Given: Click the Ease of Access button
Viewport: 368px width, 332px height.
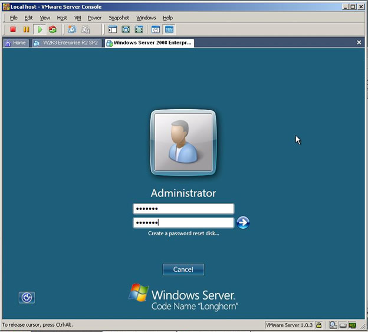Looking at the screenshot, I should tap(27, 298).
